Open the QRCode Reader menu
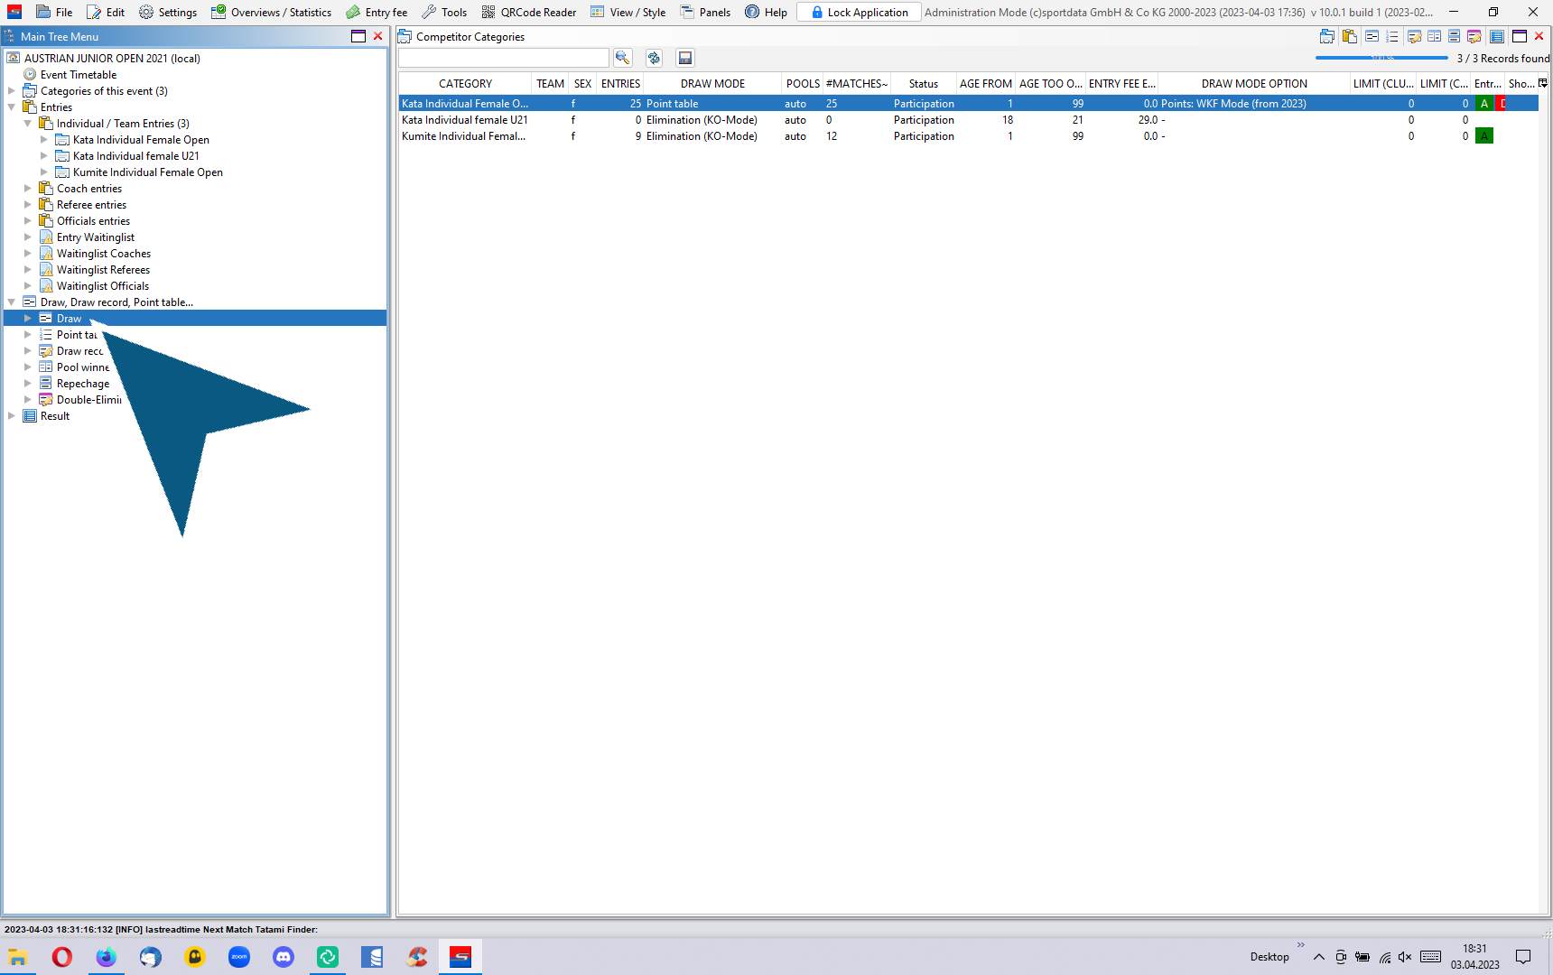 529,12
